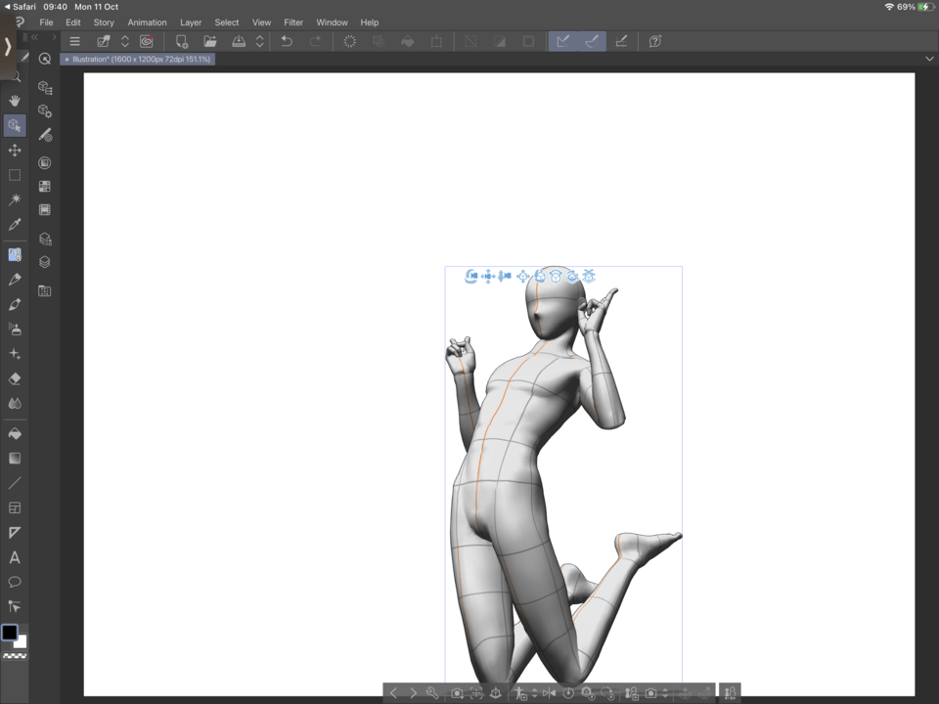Click the camera rotate manipulator icon
939x704 pixels.
[471, 276]
